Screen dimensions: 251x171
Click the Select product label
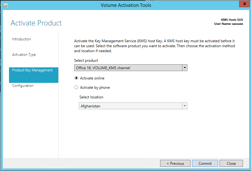86,61
